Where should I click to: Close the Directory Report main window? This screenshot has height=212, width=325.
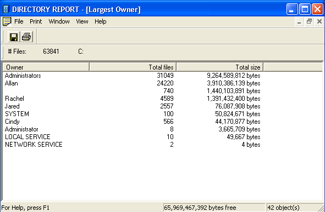(x=317, y=9)
